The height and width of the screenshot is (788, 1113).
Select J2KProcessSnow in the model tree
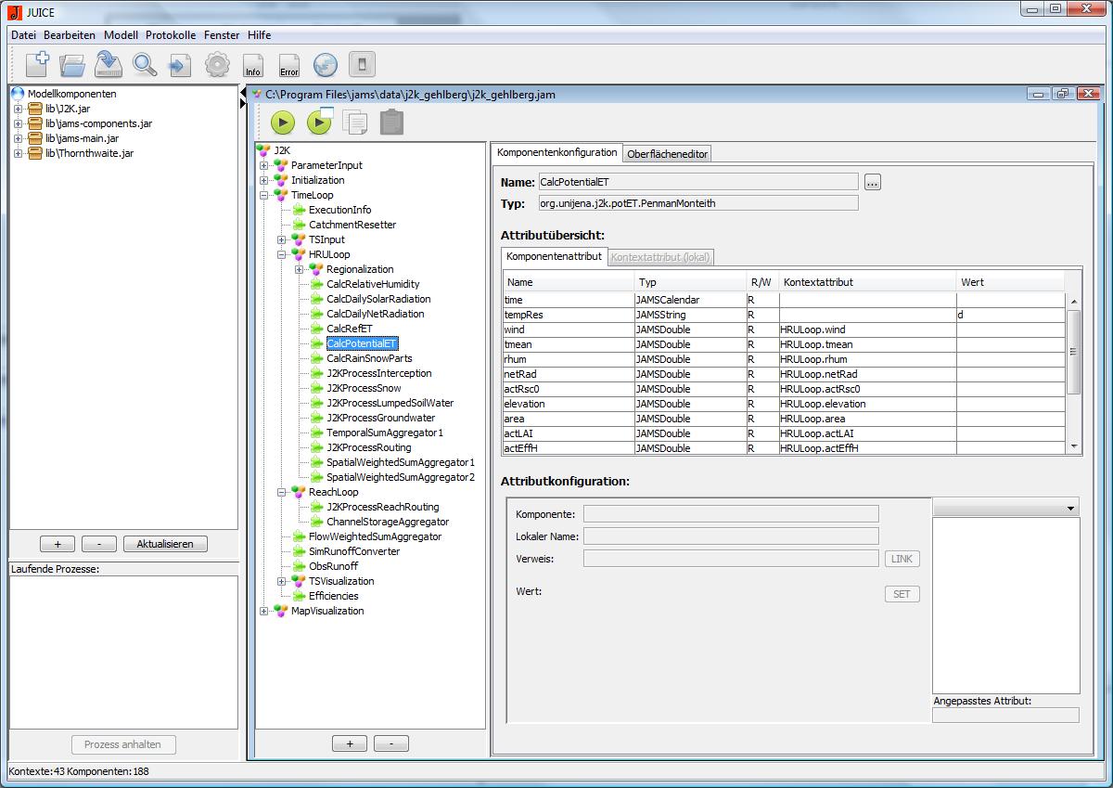coord(364,388)
